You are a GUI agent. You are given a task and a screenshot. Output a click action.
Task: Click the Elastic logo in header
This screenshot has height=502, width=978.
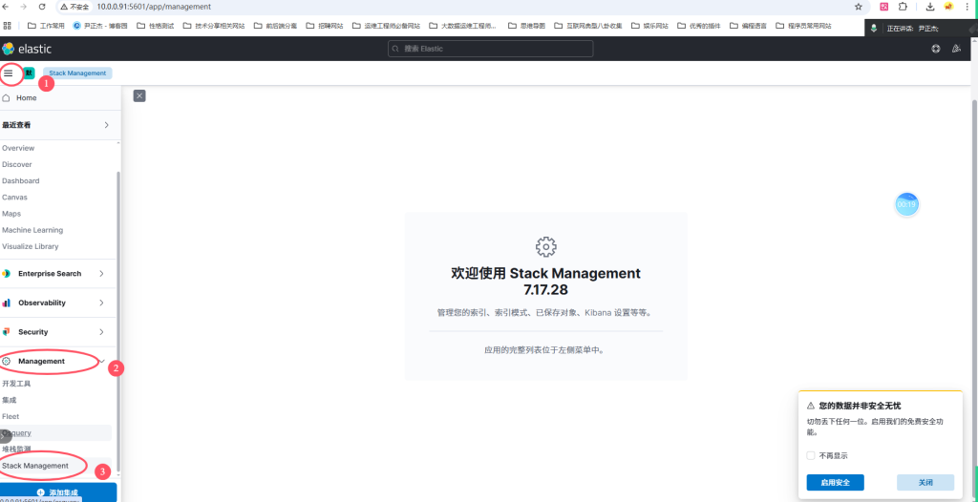[27, 48]
